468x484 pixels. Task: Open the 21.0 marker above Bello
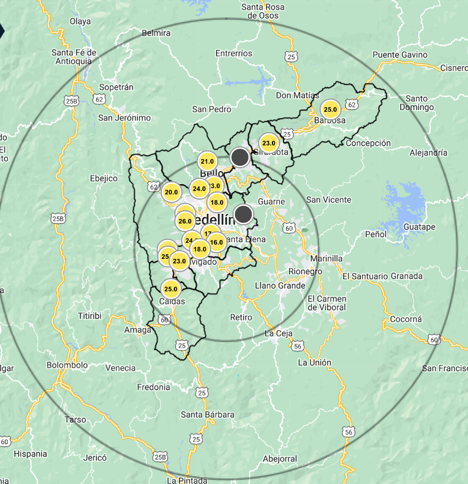206,162
